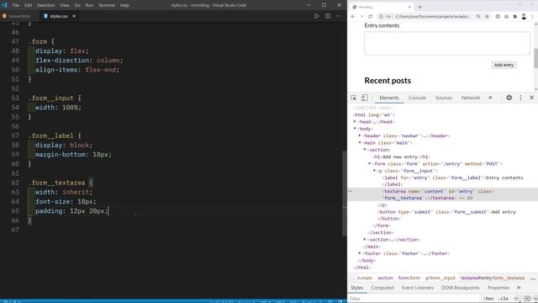
Task: Open the Go menu in VS Code
Action: click(x=77, y=5)
